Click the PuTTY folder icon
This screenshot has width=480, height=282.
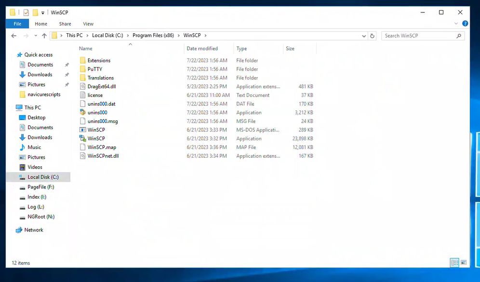[x=83, y=69]
